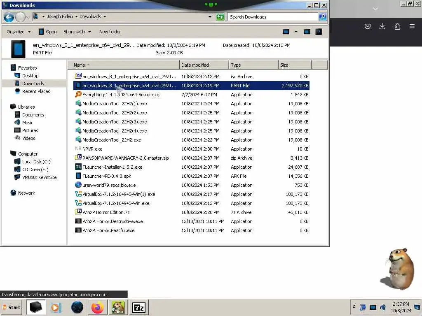This screenshot has height=316, width=422.
Task: Select the uran-world79.spcs.bio.exe icon
Action: (78, 185)
